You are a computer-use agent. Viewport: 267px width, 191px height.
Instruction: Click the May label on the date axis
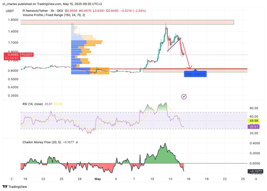point(98,179)
